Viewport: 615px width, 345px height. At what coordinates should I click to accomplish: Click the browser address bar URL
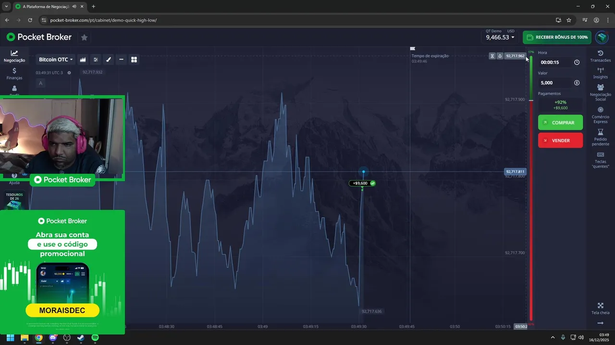coord(103,20)
